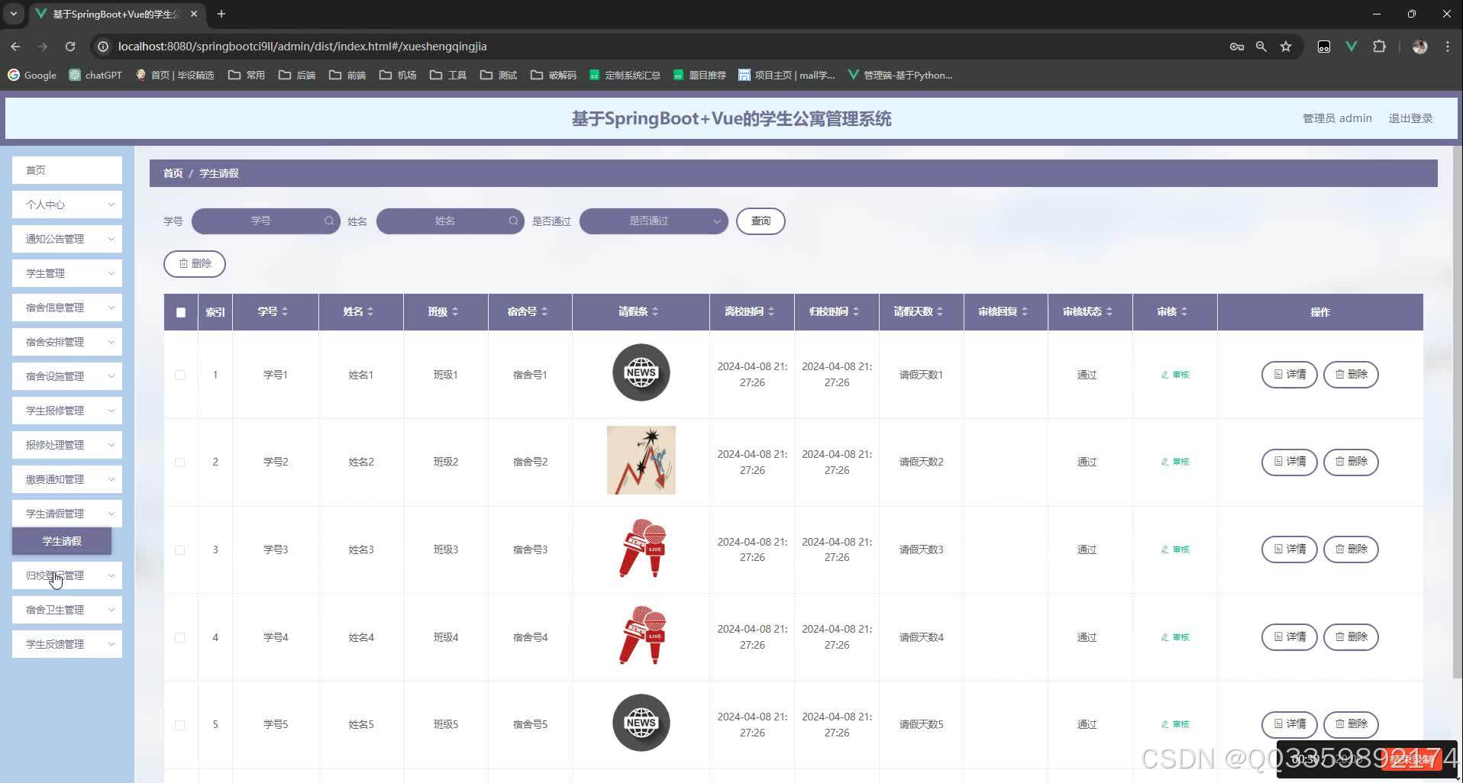Sort by 请假条 column arrows
Viewport: 1463px width, 783px height.
click(655, 311)
